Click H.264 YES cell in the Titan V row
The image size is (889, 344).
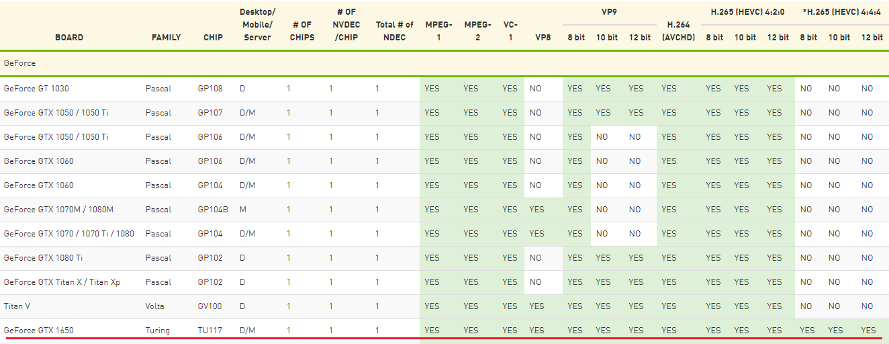tap(669, 306)
